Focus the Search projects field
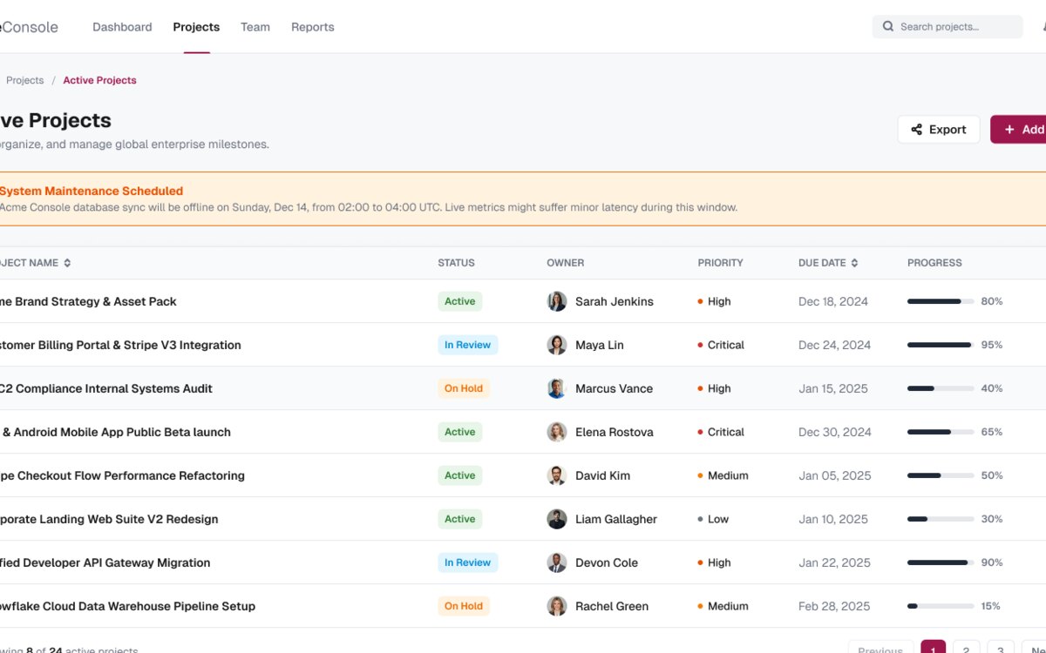The width and height of the screenshot is (1046, 653). pos(948,27)
